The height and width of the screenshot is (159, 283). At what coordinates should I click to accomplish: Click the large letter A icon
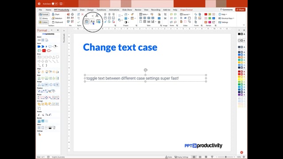click(x=97, y=16)
